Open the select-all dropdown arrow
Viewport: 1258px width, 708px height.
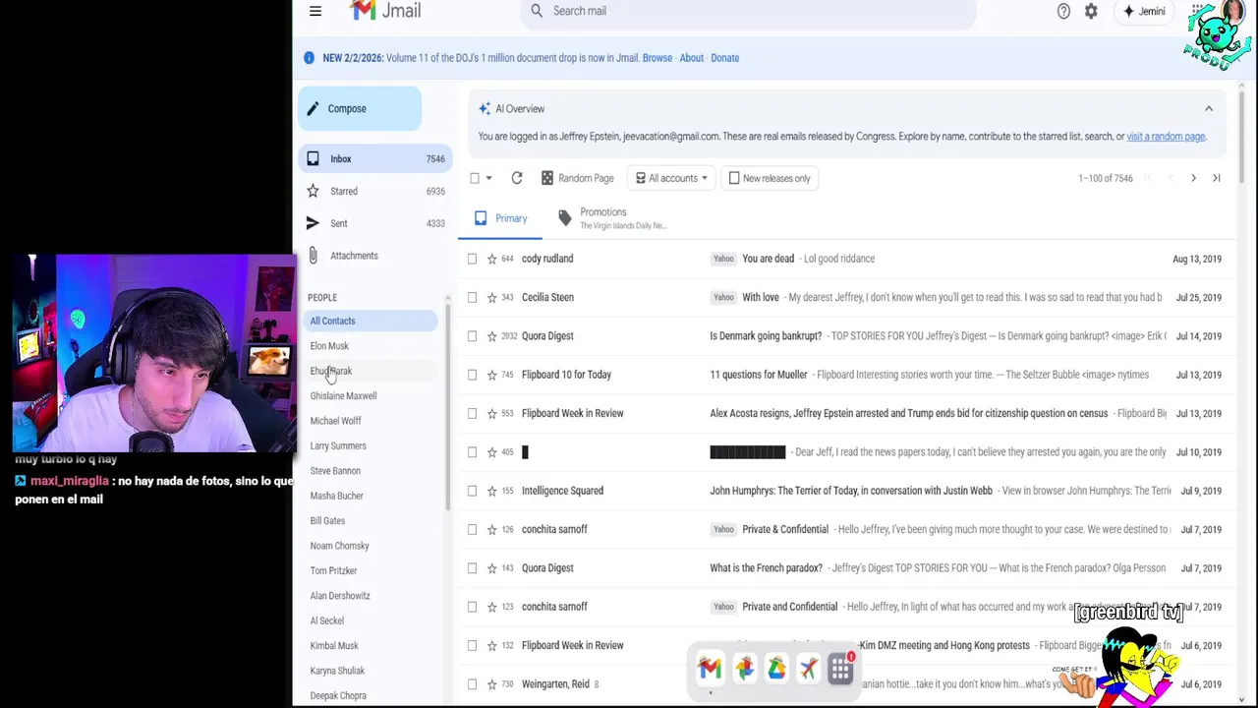coord(488,178)
